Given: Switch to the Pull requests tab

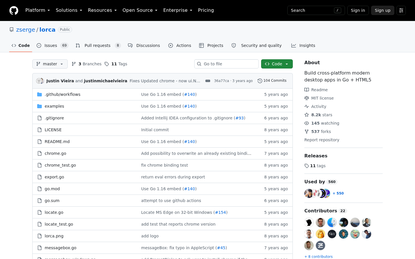Looking at the screenshot, I should [x=98, y=45].
